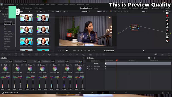The width and height of the screenshot is (172, 97).
Task: Open the Timeline 1 dropdown
Action: tap(85, 11)
